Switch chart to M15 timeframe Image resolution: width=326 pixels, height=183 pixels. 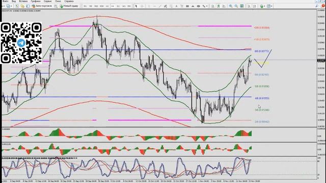[x=96, y=6]
